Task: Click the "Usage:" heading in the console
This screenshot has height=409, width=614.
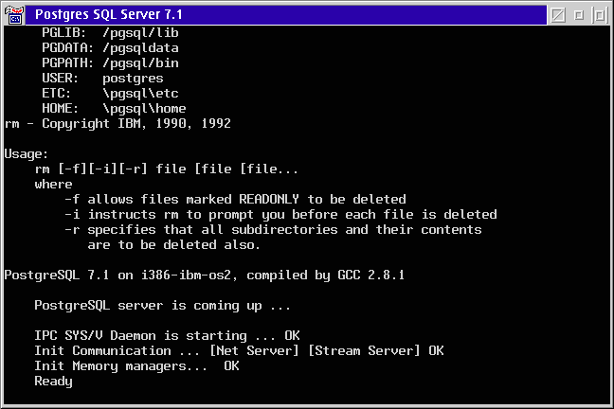Action: [x=26, y=154]
